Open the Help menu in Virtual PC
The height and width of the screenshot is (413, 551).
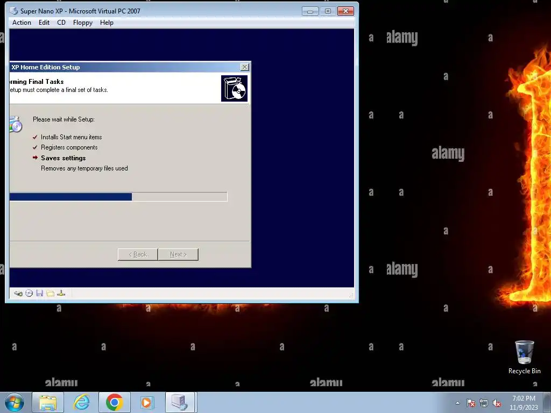[107, 23]
